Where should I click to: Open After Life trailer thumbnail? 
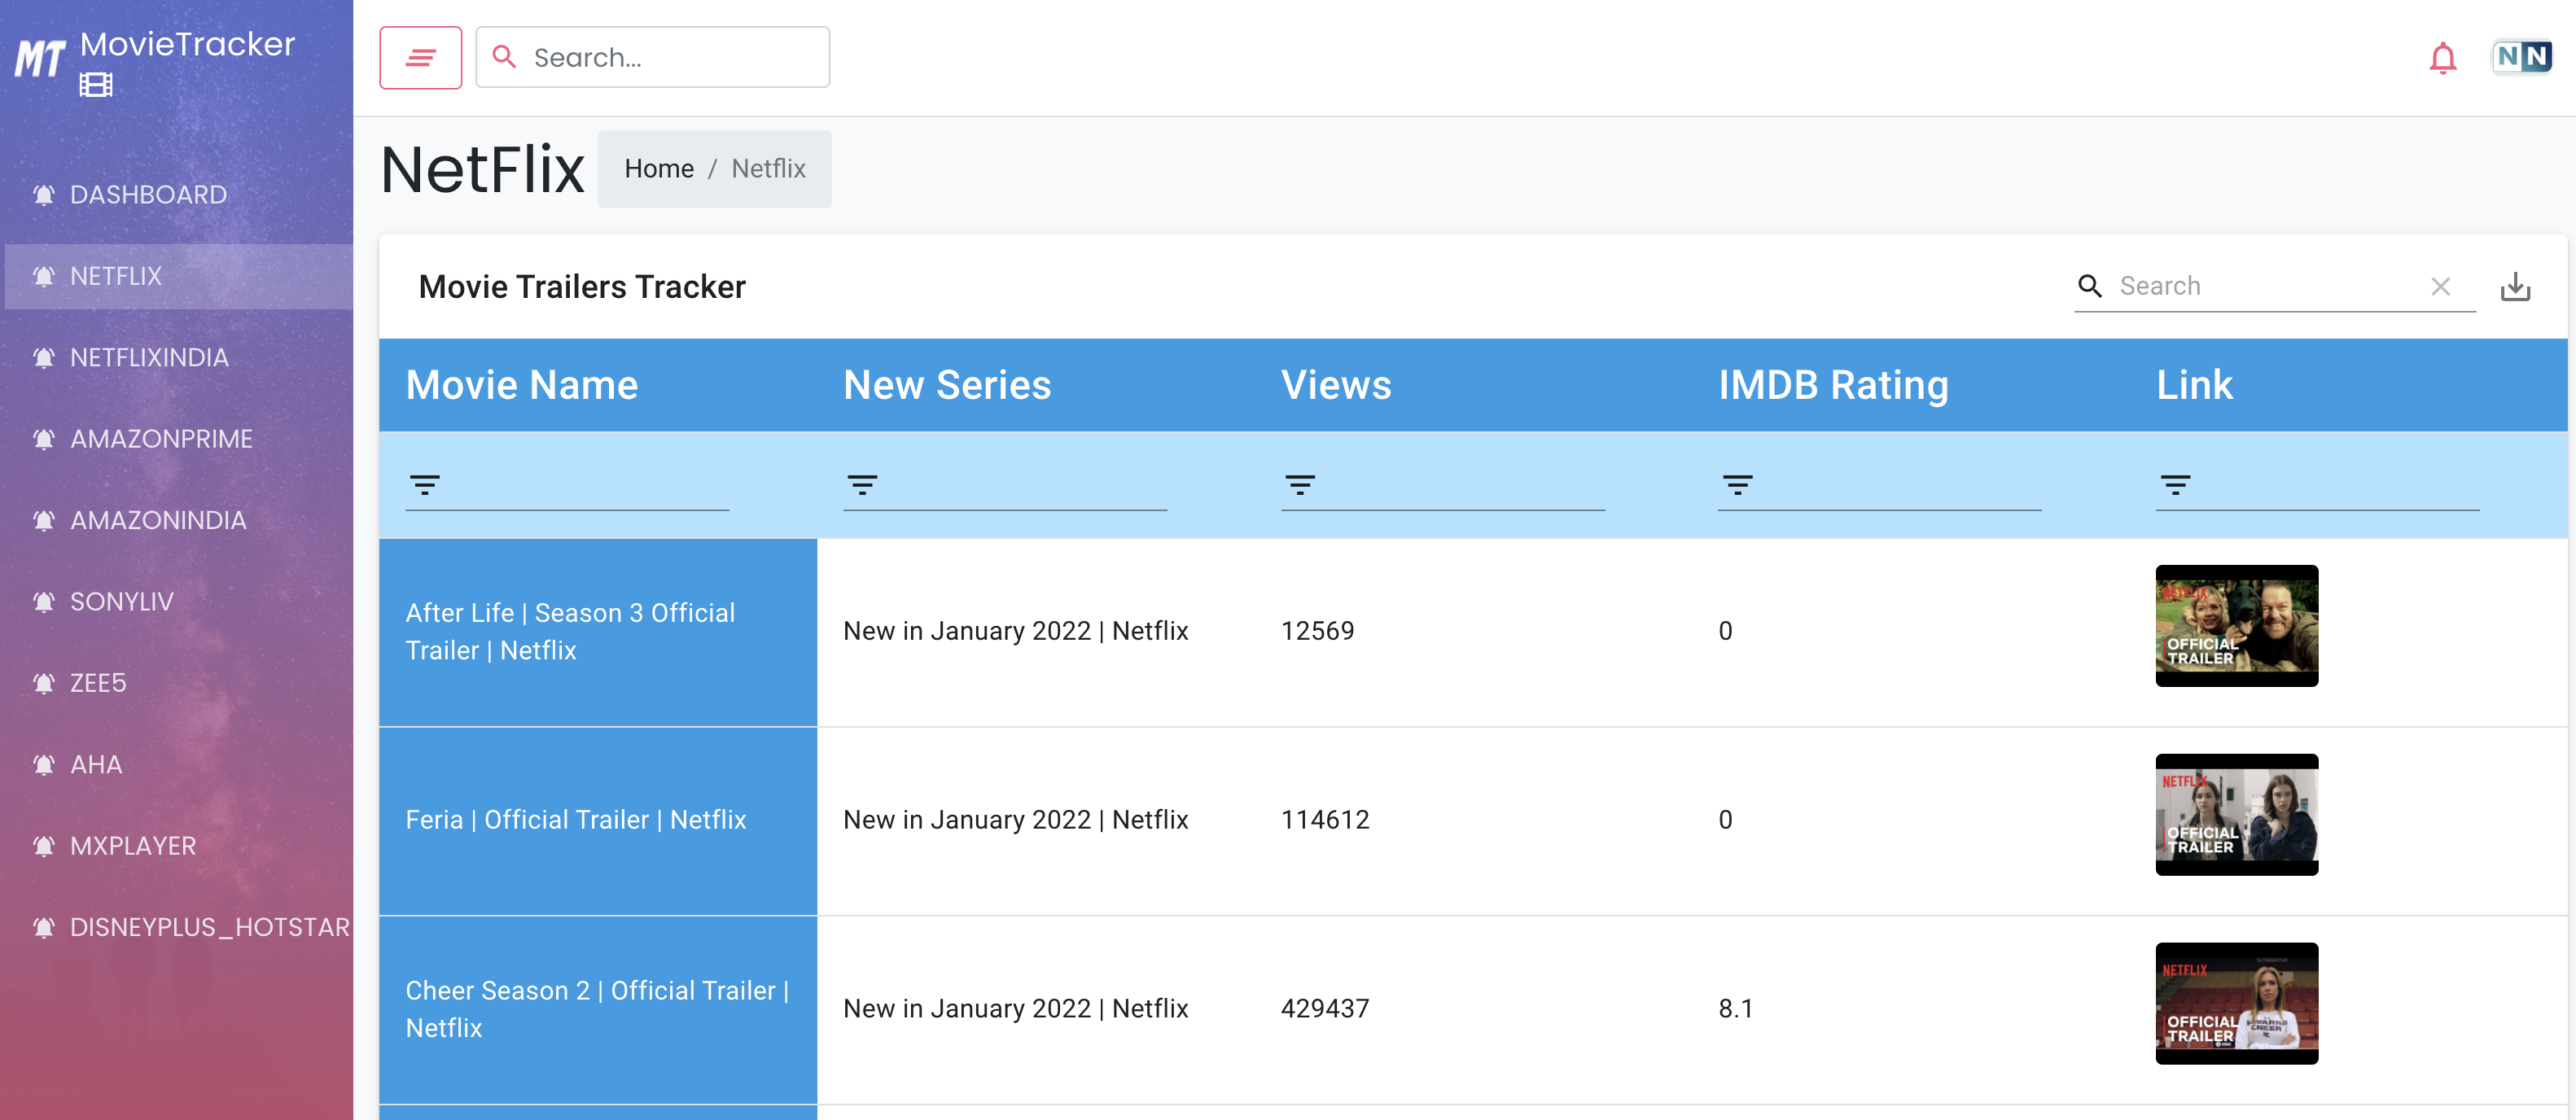(2236, 626)
